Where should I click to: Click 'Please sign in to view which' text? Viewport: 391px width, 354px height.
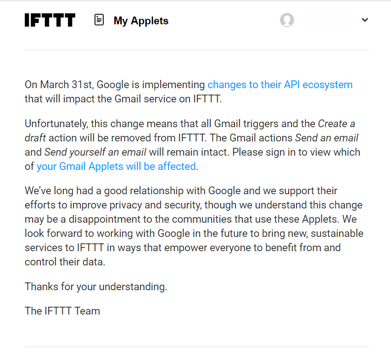pyautogui.click(x=296, y=152)
